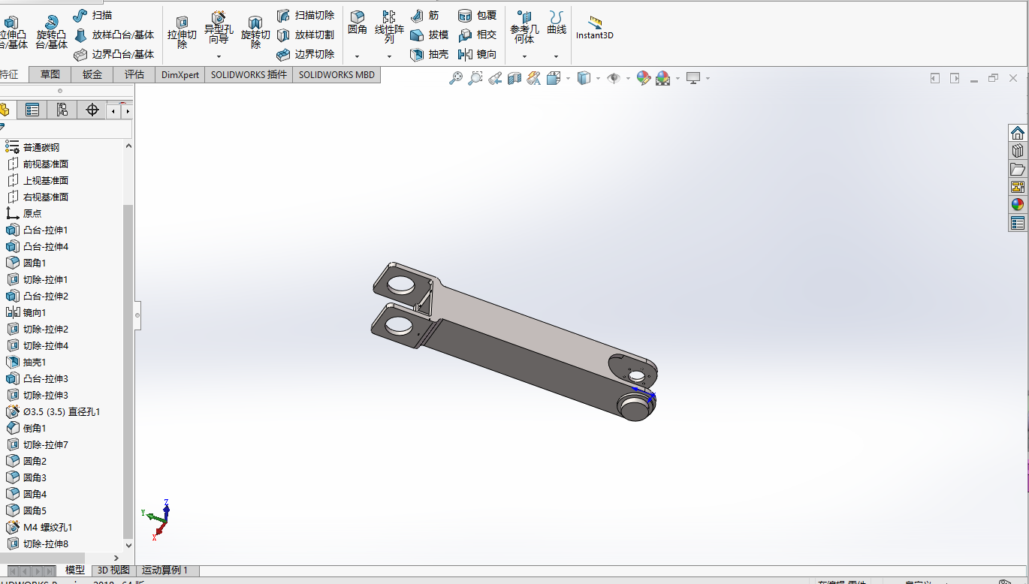1029x584 pixels.
Task: Click the Edit Appearance color-ball icon
Action: pyautogui.click(x=643, y=78)
